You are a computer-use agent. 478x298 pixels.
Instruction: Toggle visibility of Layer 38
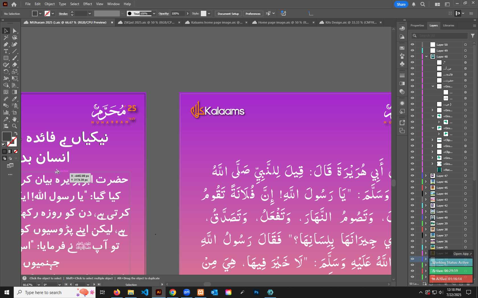(412, 229)
